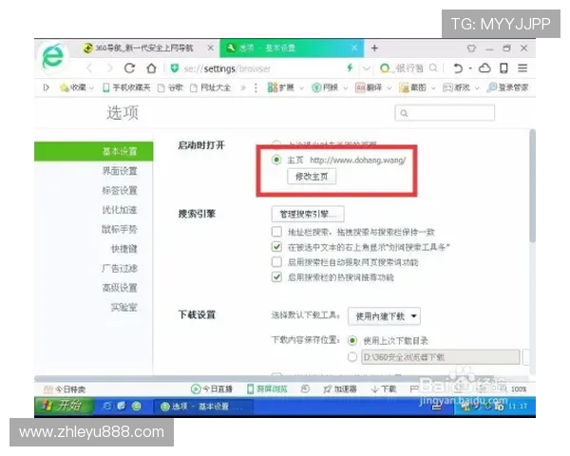
Task: Switch to 360导航 browser tab
Action: (144, 48)
